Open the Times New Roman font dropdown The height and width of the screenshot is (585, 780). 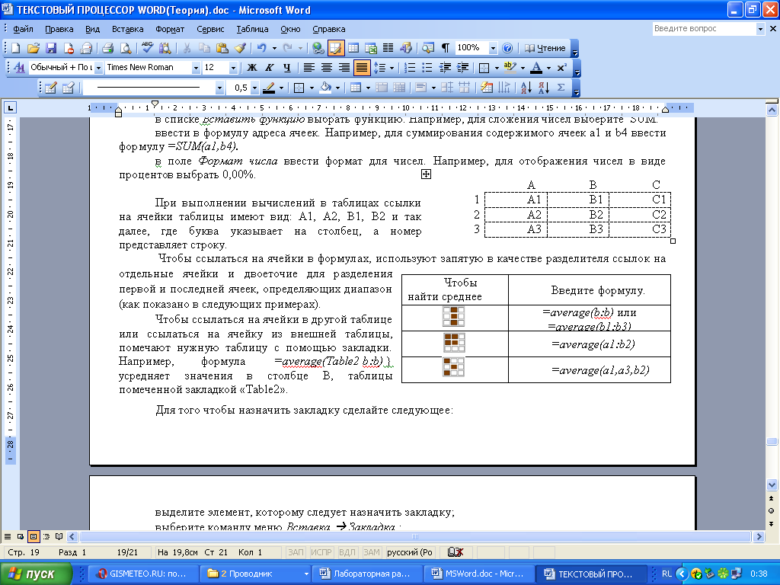coord(196,67)
